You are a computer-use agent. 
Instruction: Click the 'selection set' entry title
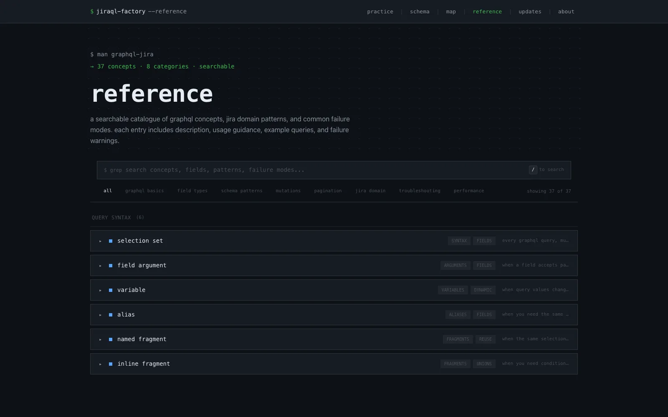point(140,241)
